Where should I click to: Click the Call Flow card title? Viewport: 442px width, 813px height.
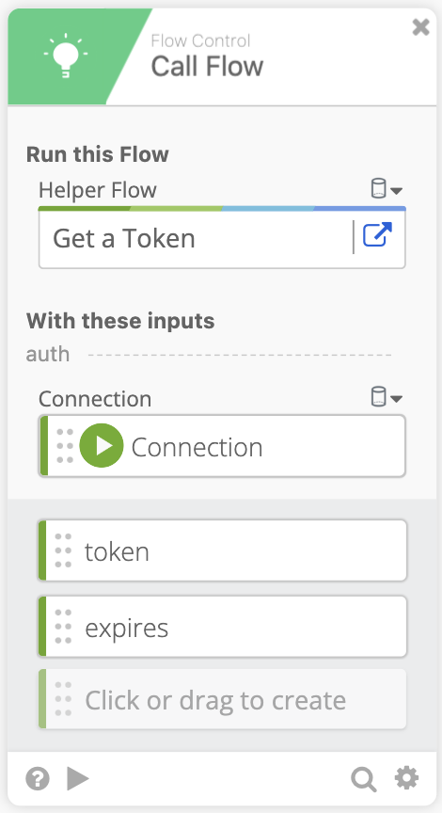[x=207, y=67]
